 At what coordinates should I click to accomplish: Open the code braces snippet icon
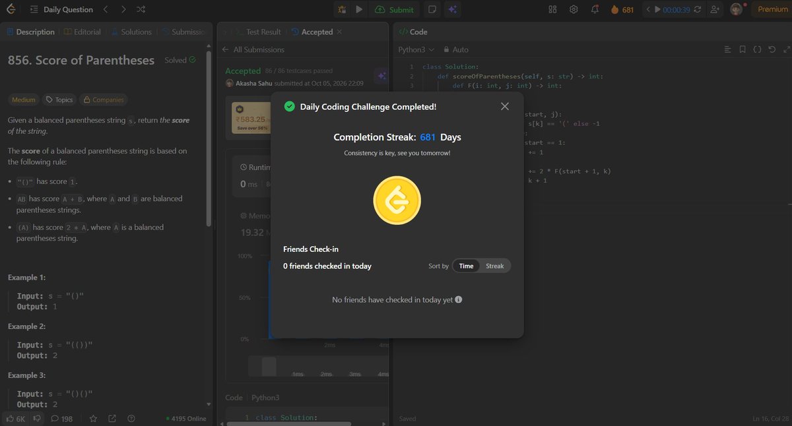(757, 49)
